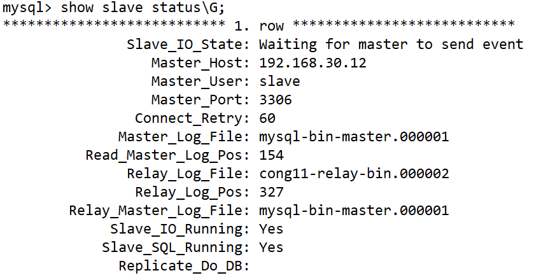
Task: Click 'Waiting for master to send event' value
Action: pyautogui.click(x=391, y=45)
